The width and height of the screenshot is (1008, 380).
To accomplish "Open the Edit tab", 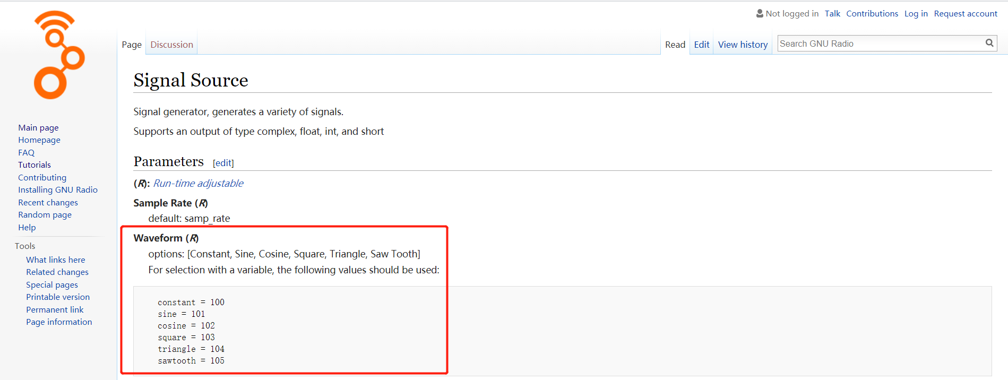I will 702,45.
